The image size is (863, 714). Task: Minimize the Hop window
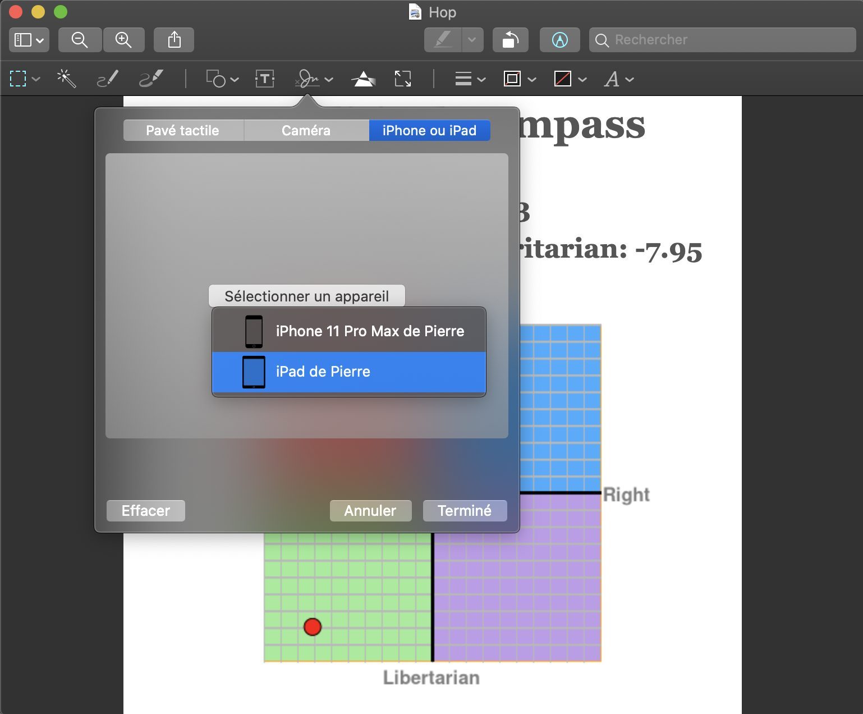[38, 12]
